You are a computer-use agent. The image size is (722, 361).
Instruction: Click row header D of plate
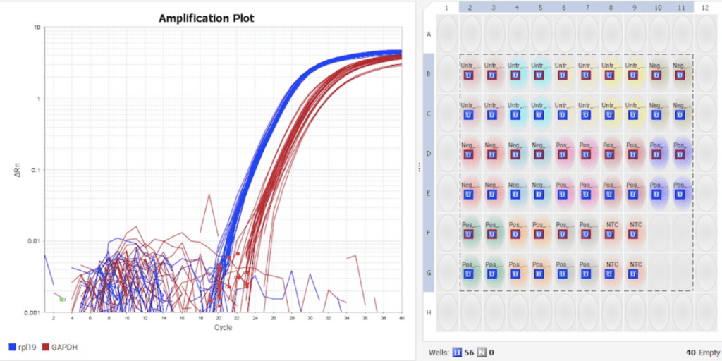click(429, 153)
